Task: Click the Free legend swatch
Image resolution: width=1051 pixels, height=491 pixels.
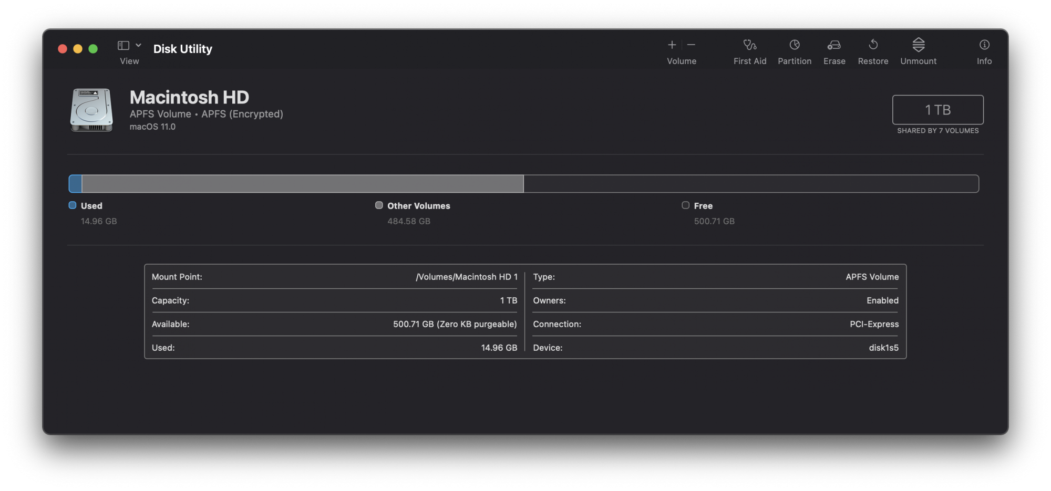Action: coord(685,205)
